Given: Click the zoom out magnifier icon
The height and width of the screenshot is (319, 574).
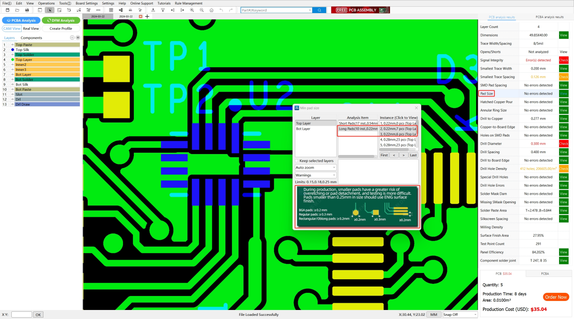Looking at the screenshot, I should [202, 10].
